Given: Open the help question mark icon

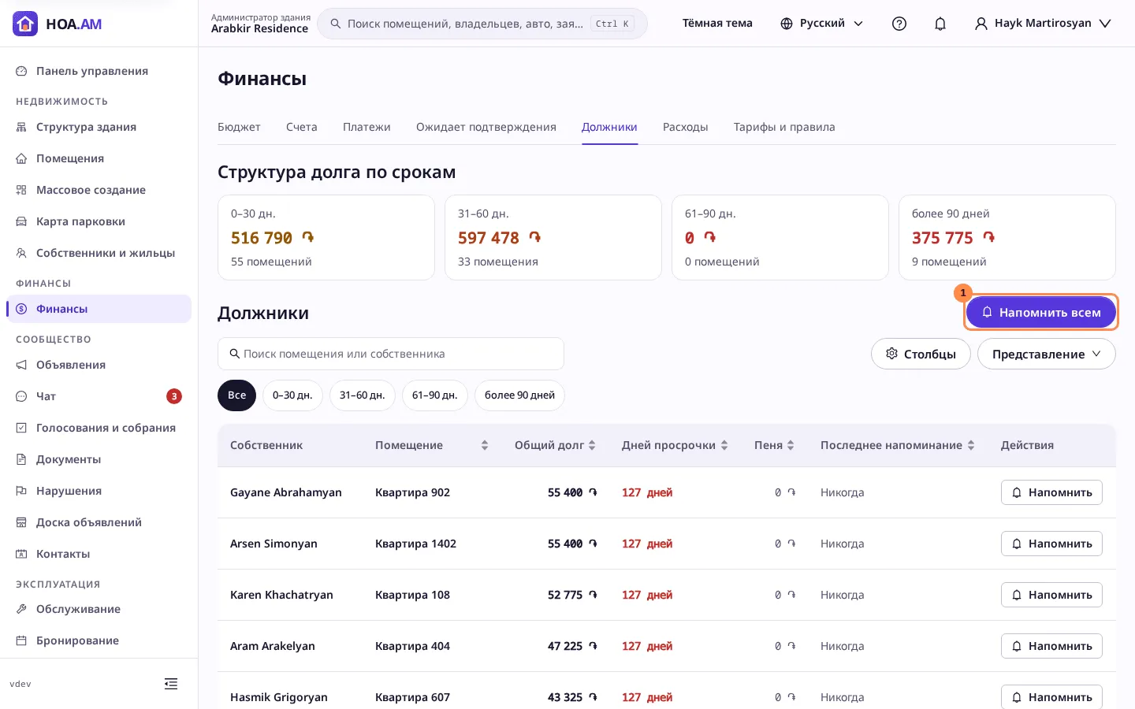Looking at the screenshot, I should (899, 24).
